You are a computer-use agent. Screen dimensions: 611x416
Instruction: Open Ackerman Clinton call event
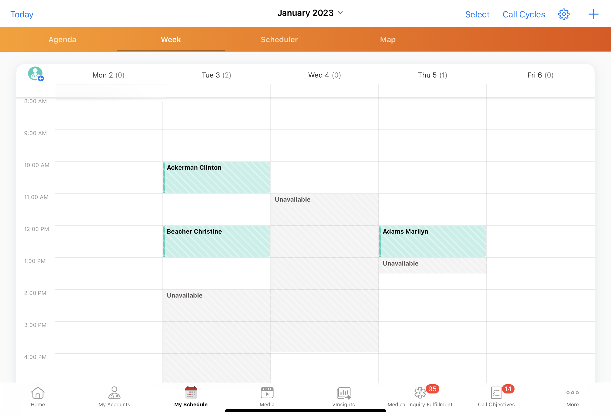pos(216,177)
